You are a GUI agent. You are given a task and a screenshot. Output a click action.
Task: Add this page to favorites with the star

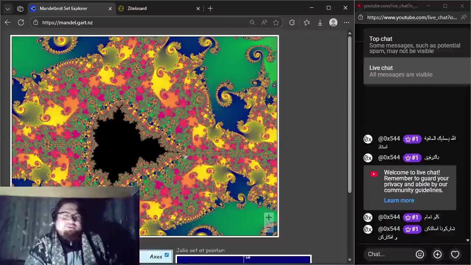pyautogui.click(x=276, y=22)
